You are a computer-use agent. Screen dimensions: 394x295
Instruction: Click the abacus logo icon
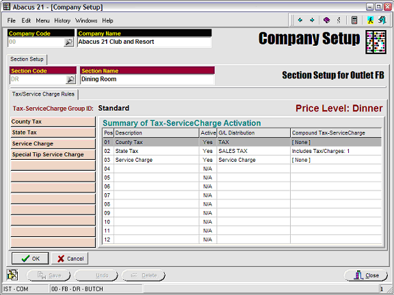pos(376,42)
